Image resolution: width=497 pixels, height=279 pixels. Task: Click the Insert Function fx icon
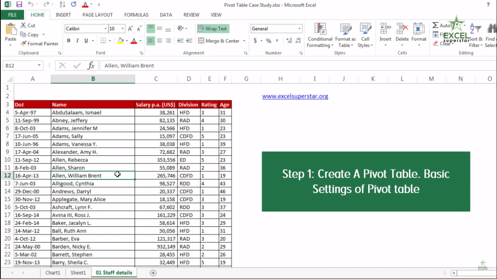[91, 66]
